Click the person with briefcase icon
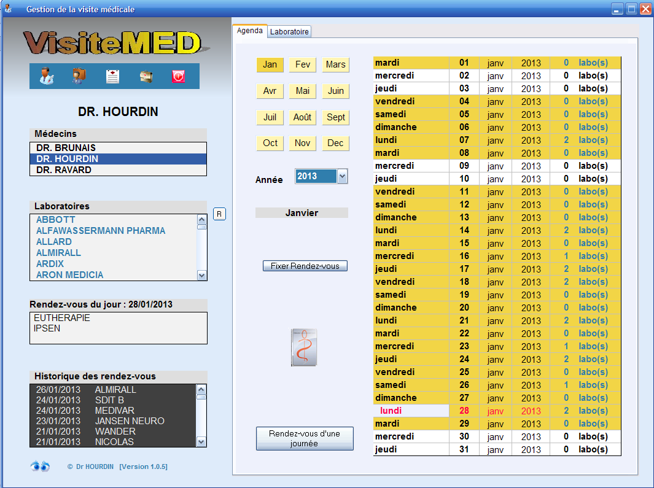 point(79,76)
